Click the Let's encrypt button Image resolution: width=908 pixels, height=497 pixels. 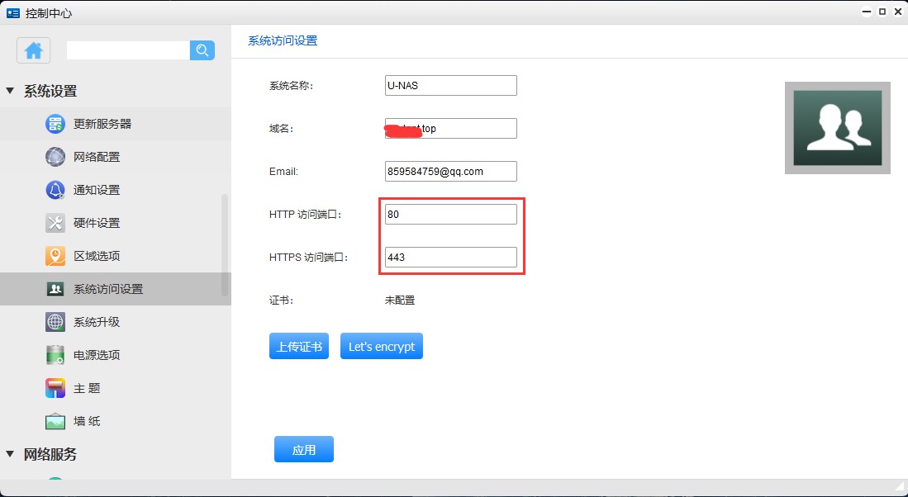point(381,347)
